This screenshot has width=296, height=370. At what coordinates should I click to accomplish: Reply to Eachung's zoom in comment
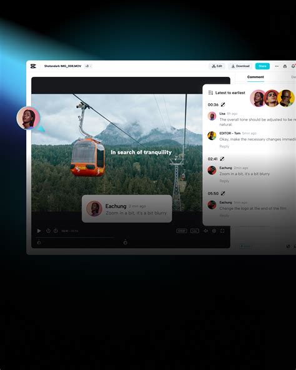(x=224, y=181)
